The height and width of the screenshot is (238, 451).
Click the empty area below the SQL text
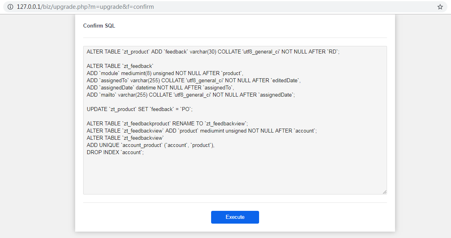coord(235,174)
